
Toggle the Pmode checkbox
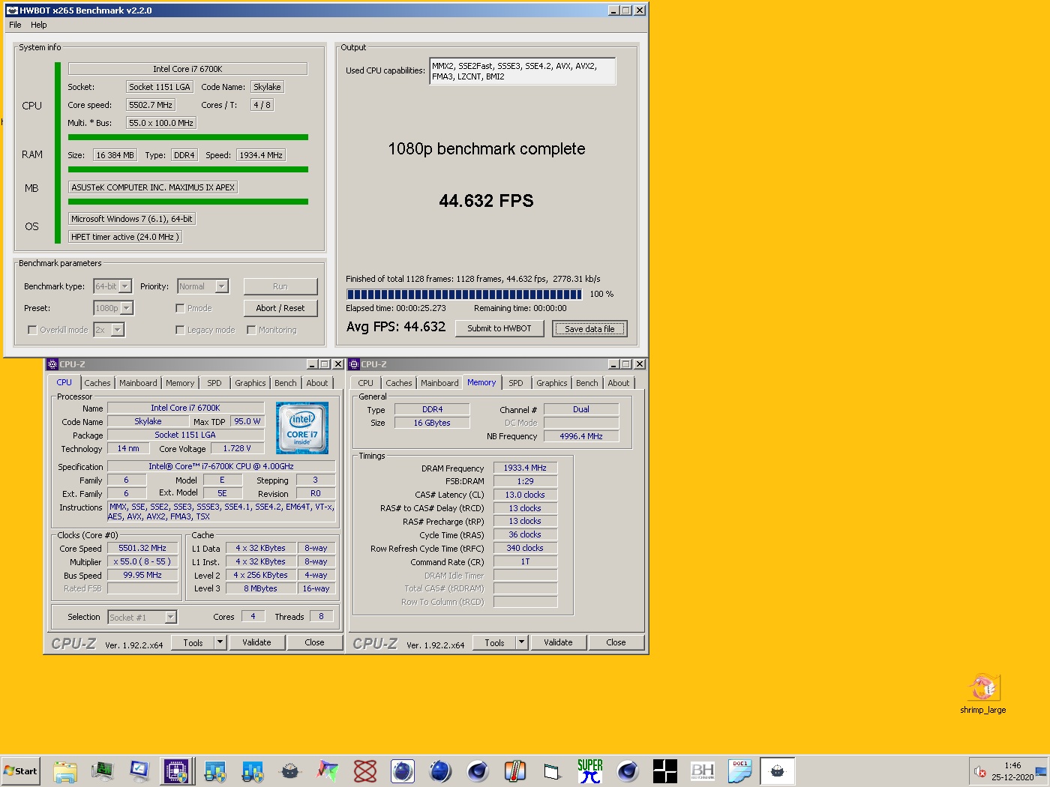tap(180, 308)
